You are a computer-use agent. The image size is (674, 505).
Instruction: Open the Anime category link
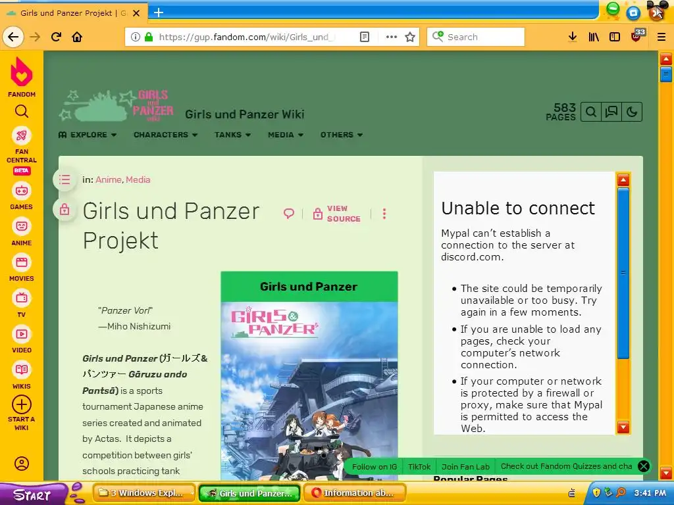pos(109,180)
